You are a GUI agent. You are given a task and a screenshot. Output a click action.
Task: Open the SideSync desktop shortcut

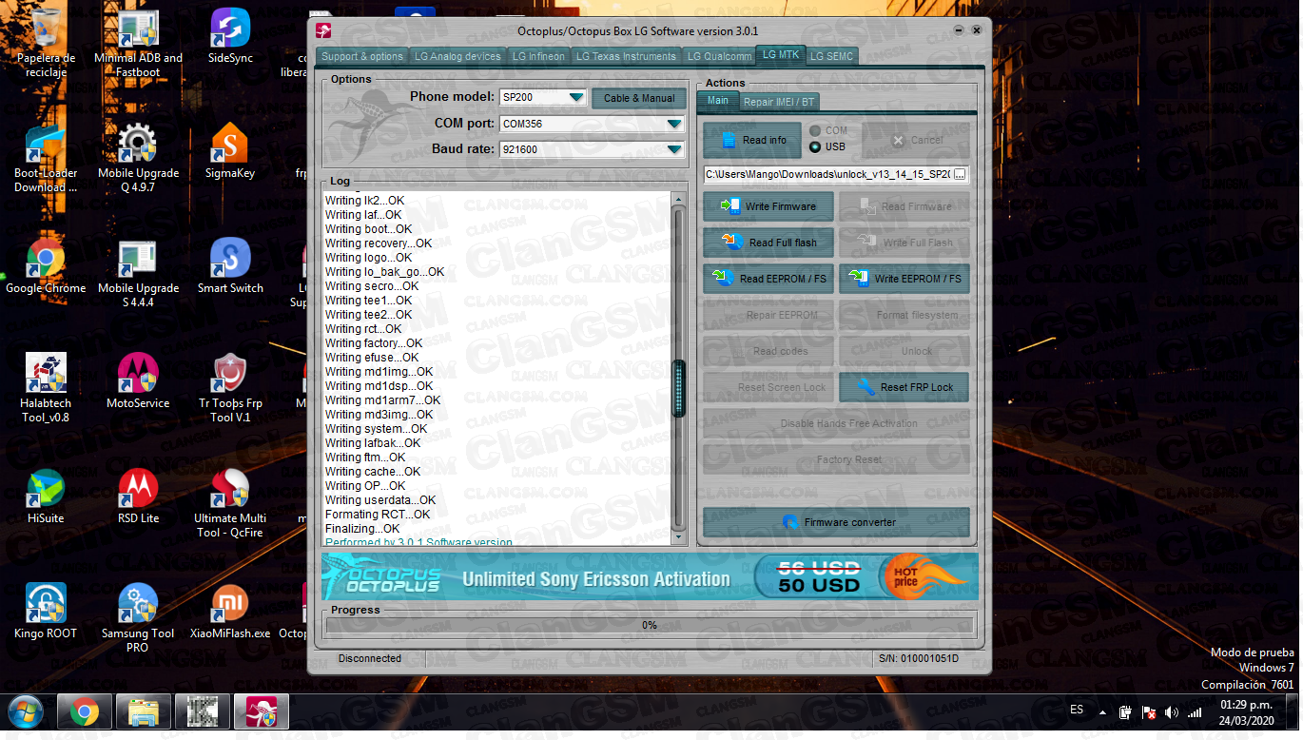(x=230, y=38)
